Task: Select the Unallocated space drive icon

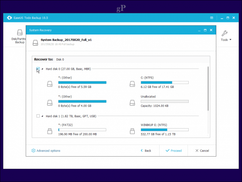Action: click(132, 103)
